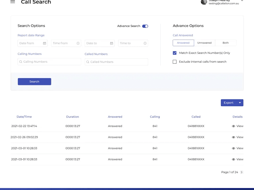Click the Called Numbers search field
This screenshot has height=190, width=254.
coord(116,62)
